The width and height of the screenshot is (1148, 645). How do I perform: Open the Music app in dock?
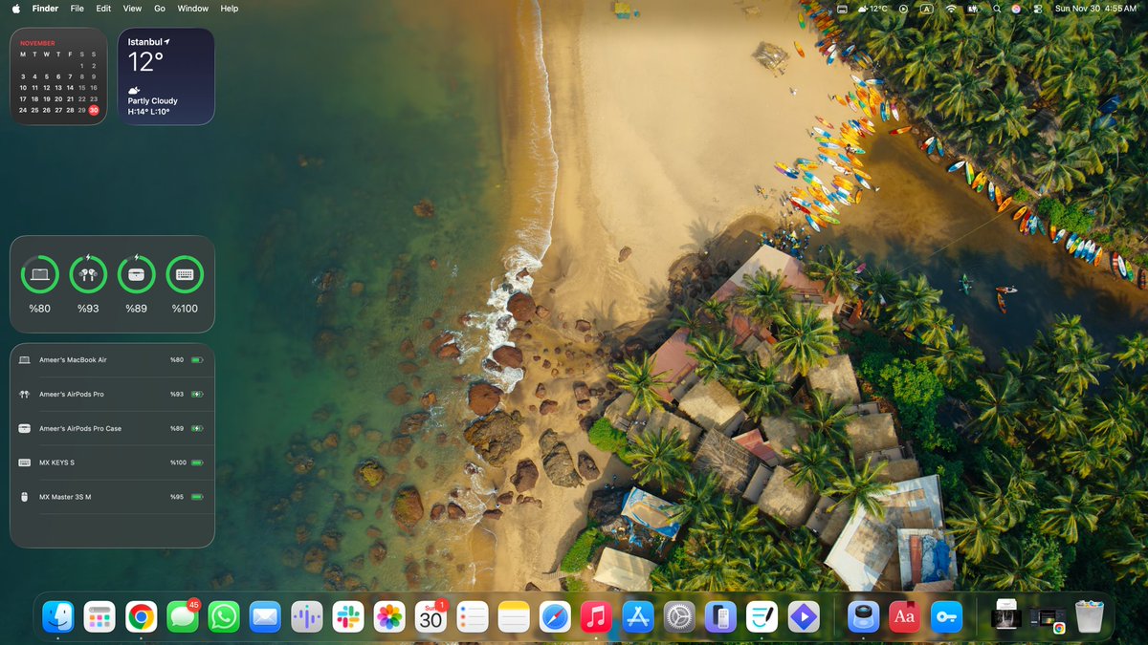click(596, 616)
